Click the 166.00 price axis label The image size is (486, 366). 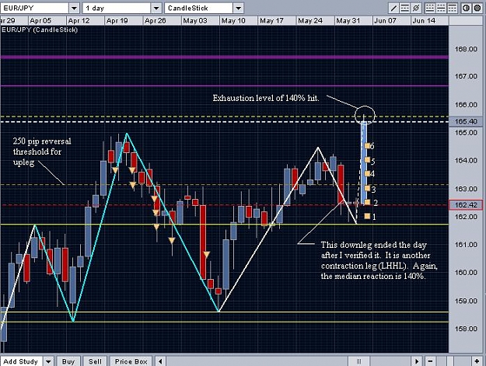pos(466,105)
